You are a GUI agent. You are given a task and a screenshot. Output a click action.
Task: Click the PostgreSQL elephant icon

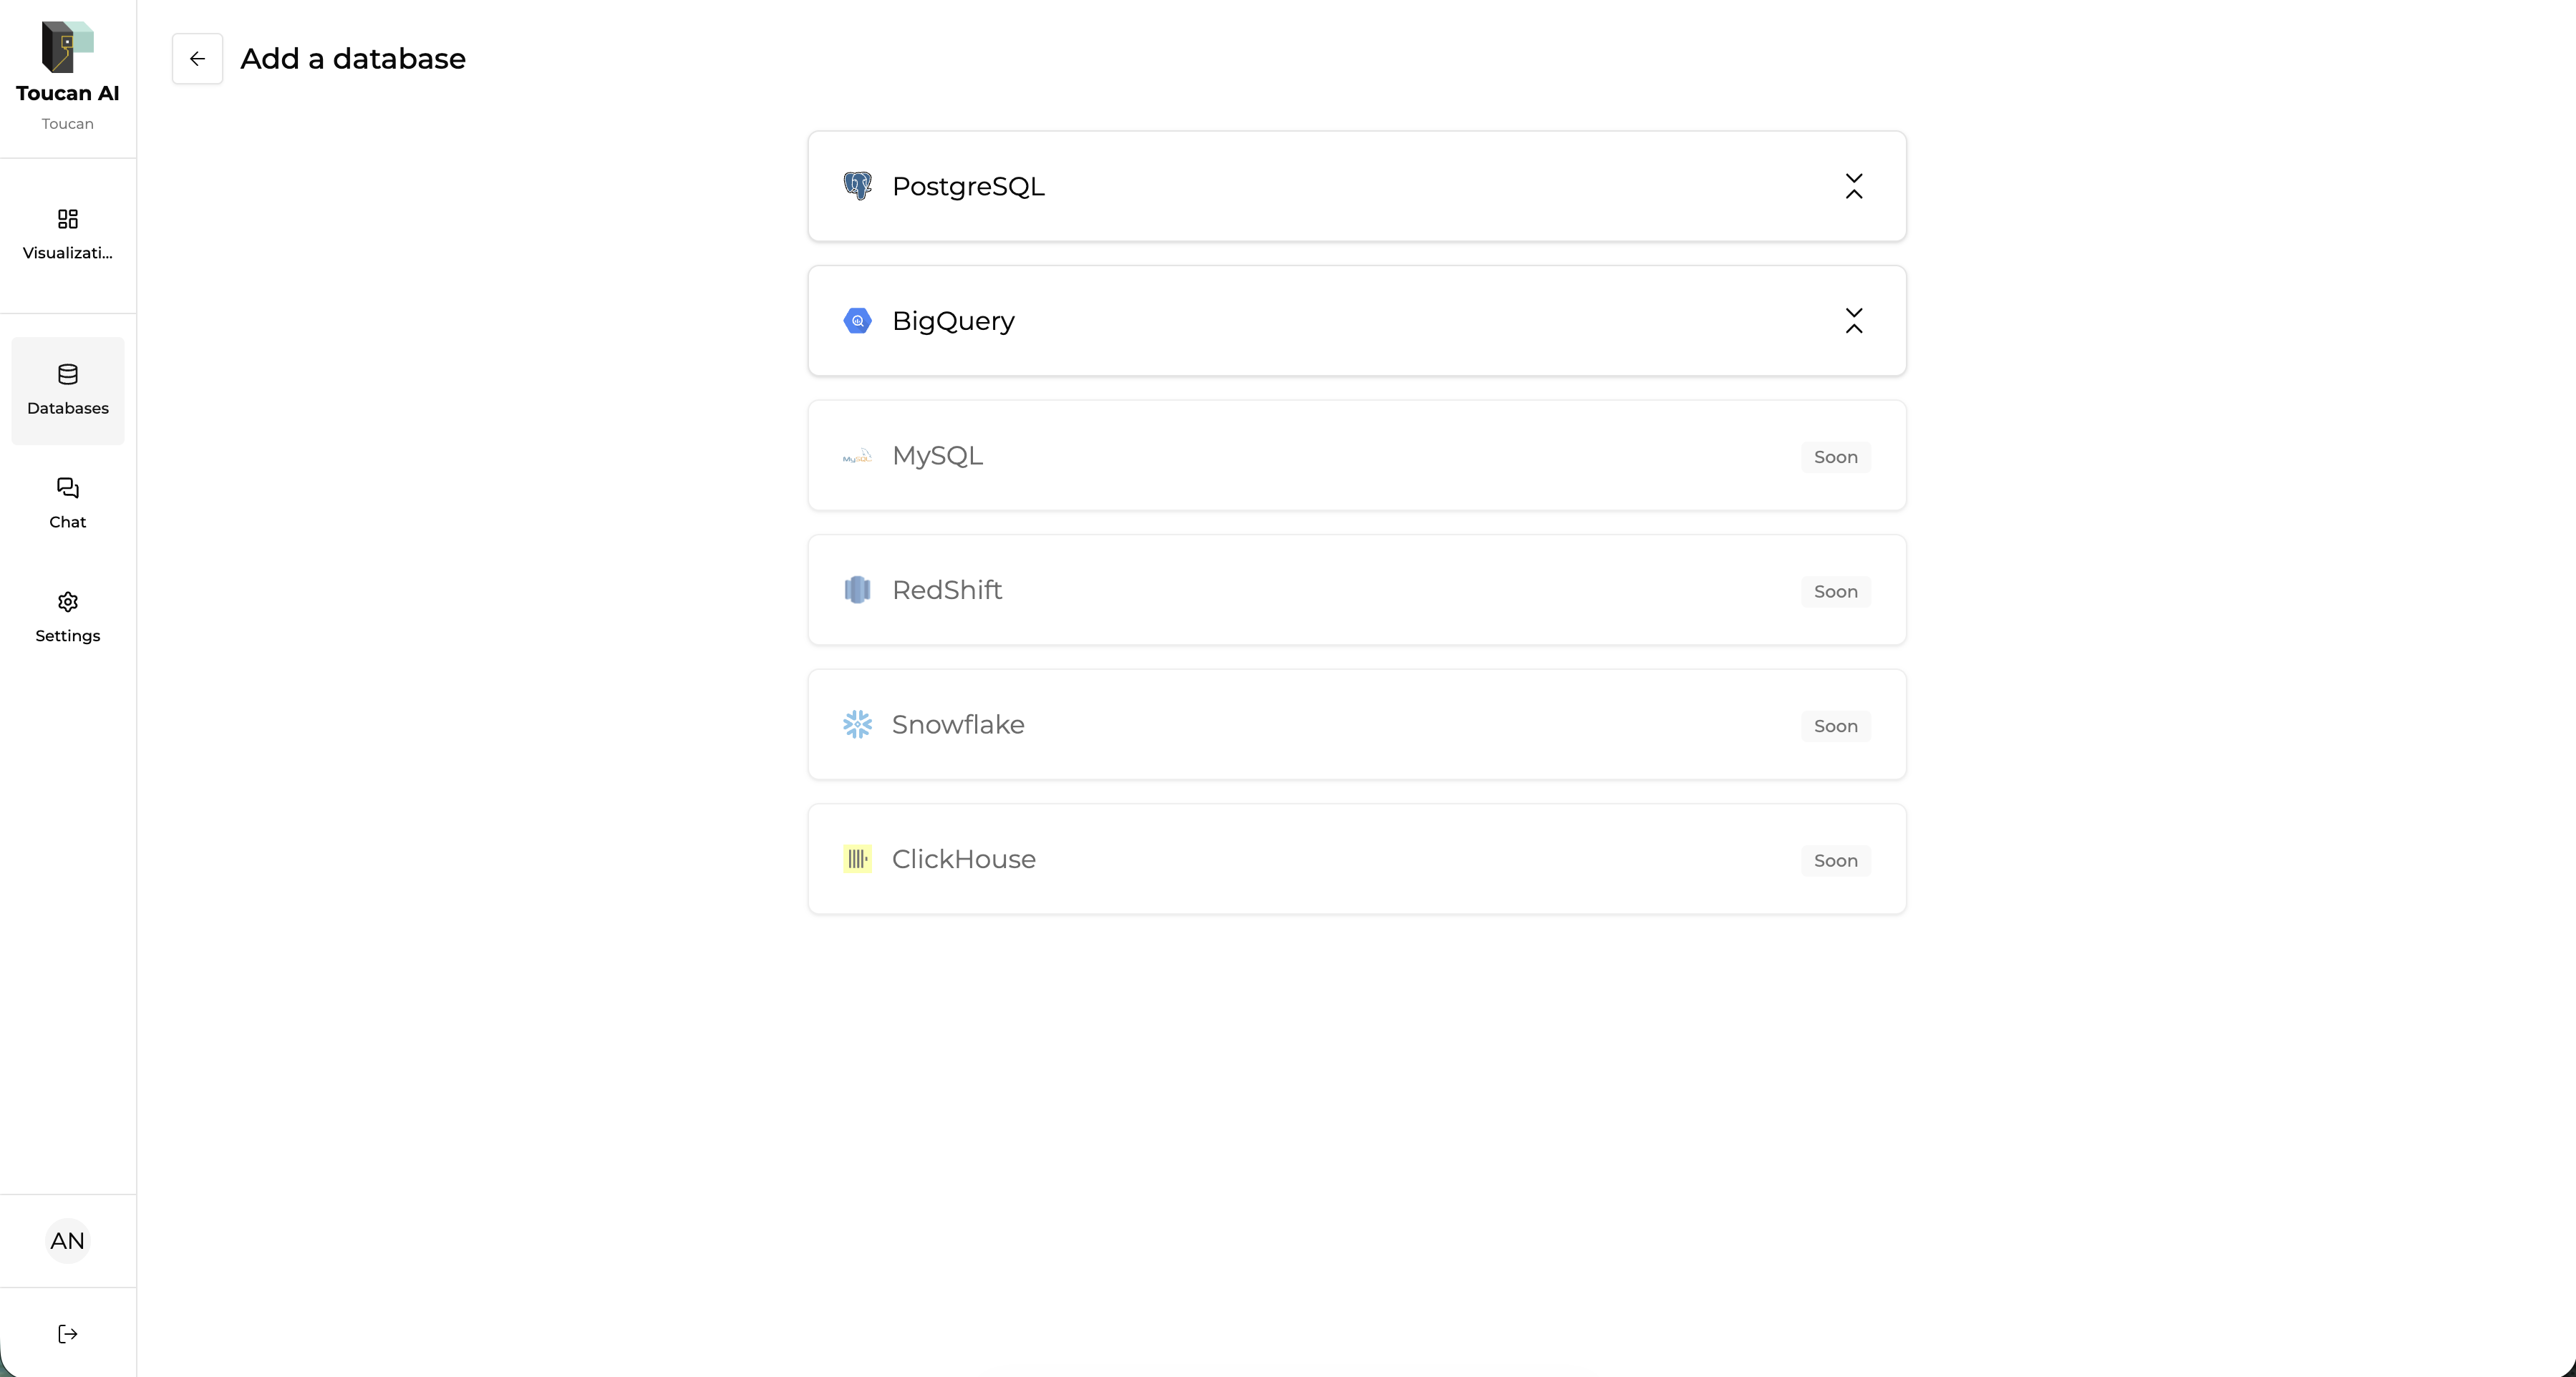coord(857,186)
